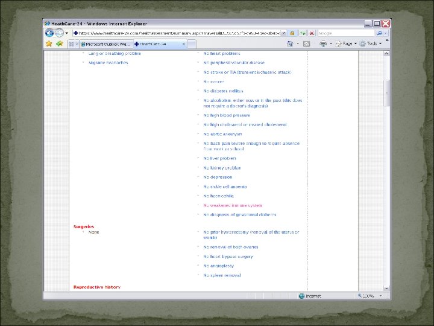Expand the address bar history dropdown
The width and height of the screenshot is (434, 326).
[x=284, y=33]
